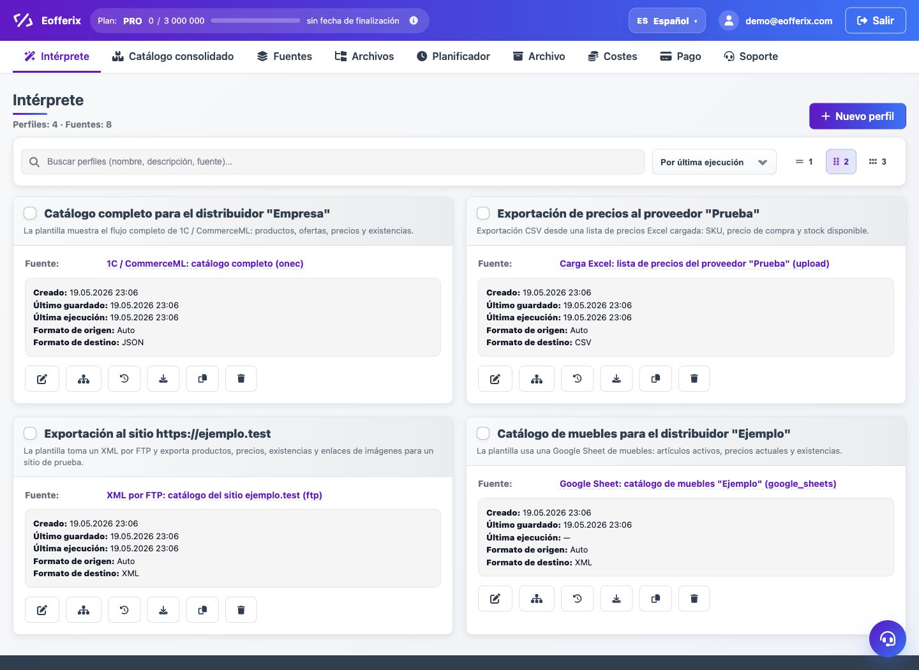Download result of "Prueba" export profile

(x=616, y=378)
